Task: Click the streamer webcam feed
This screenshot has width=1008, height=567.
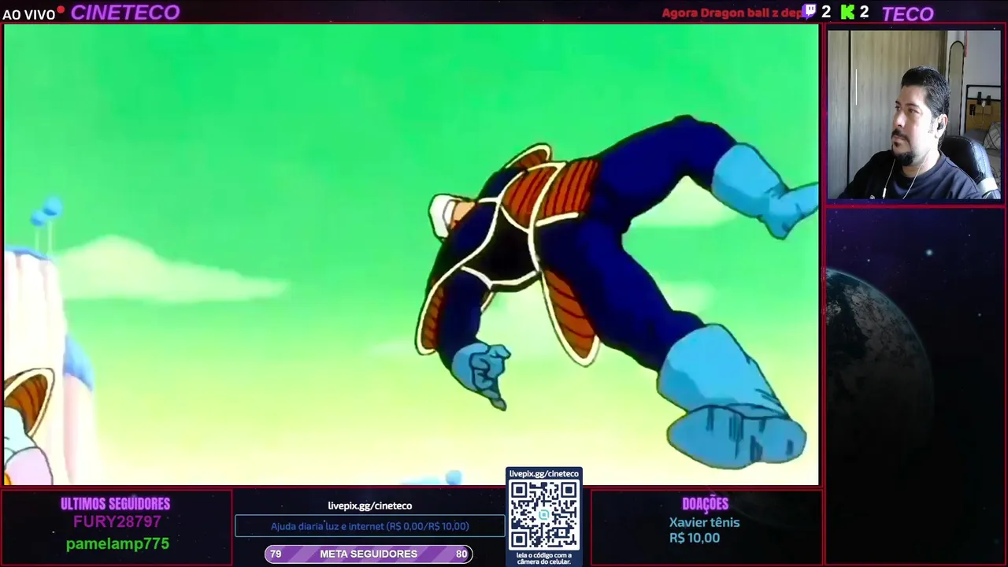Action: [913, 115]
